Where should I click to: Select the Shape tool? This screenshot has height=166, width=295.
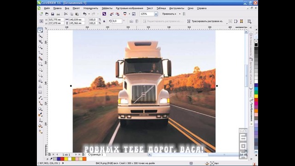click(40, 36)
